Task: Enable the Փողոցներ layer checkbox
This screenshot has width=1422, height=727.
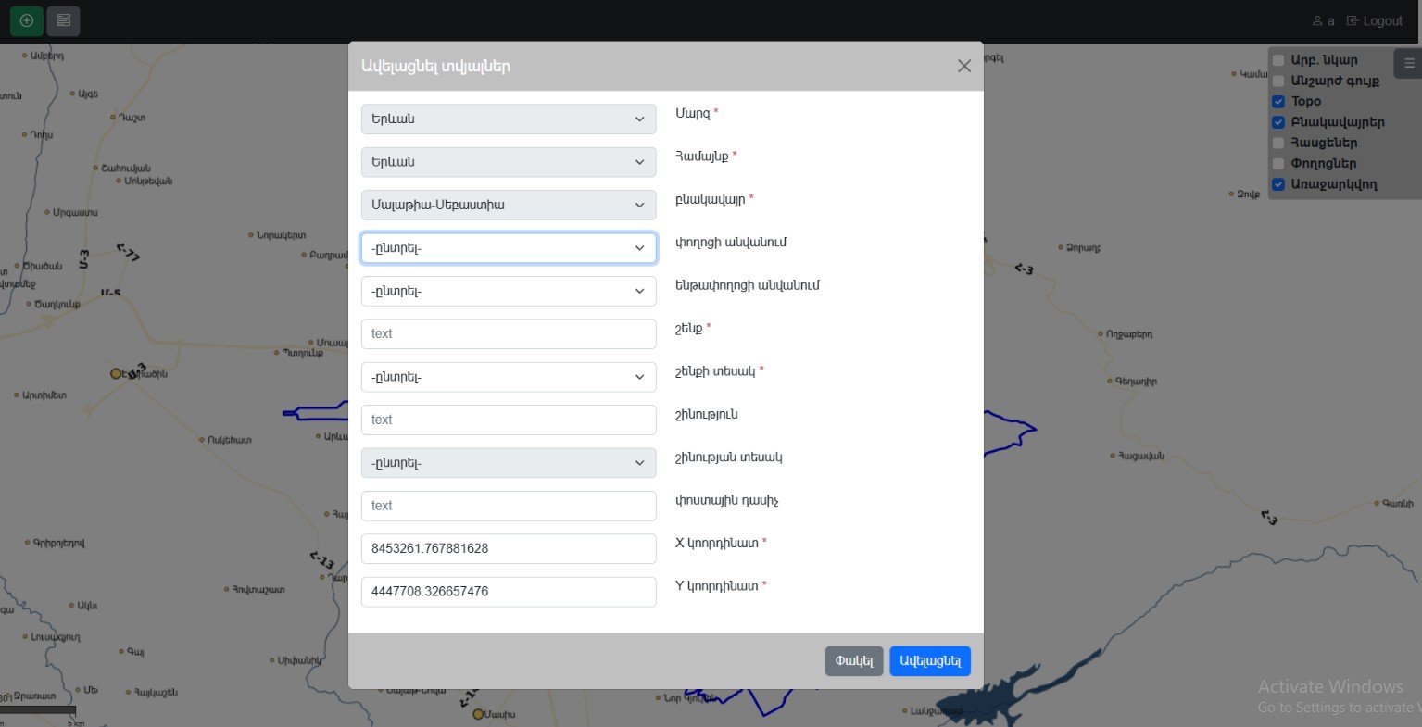Action: pyautogui.click(x=1278, y=164)
